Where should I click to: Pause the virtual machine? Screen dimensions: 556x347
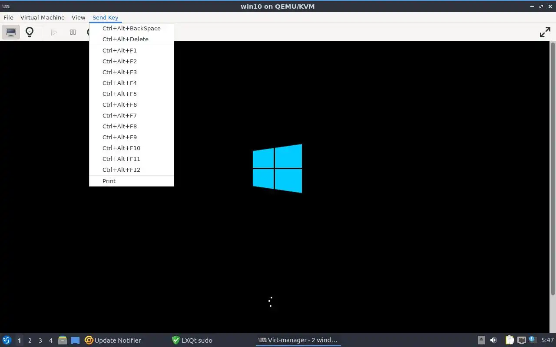click(73, 32)
